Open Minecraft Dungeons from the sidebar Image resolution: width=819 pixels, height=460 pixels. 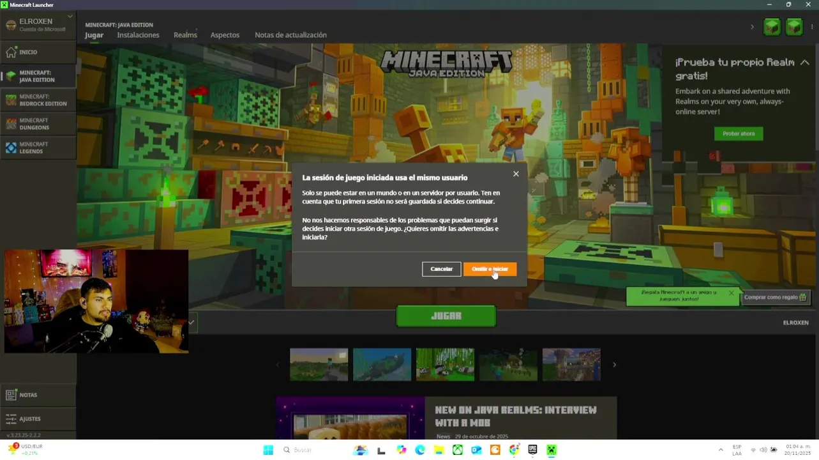click(38, 124)
